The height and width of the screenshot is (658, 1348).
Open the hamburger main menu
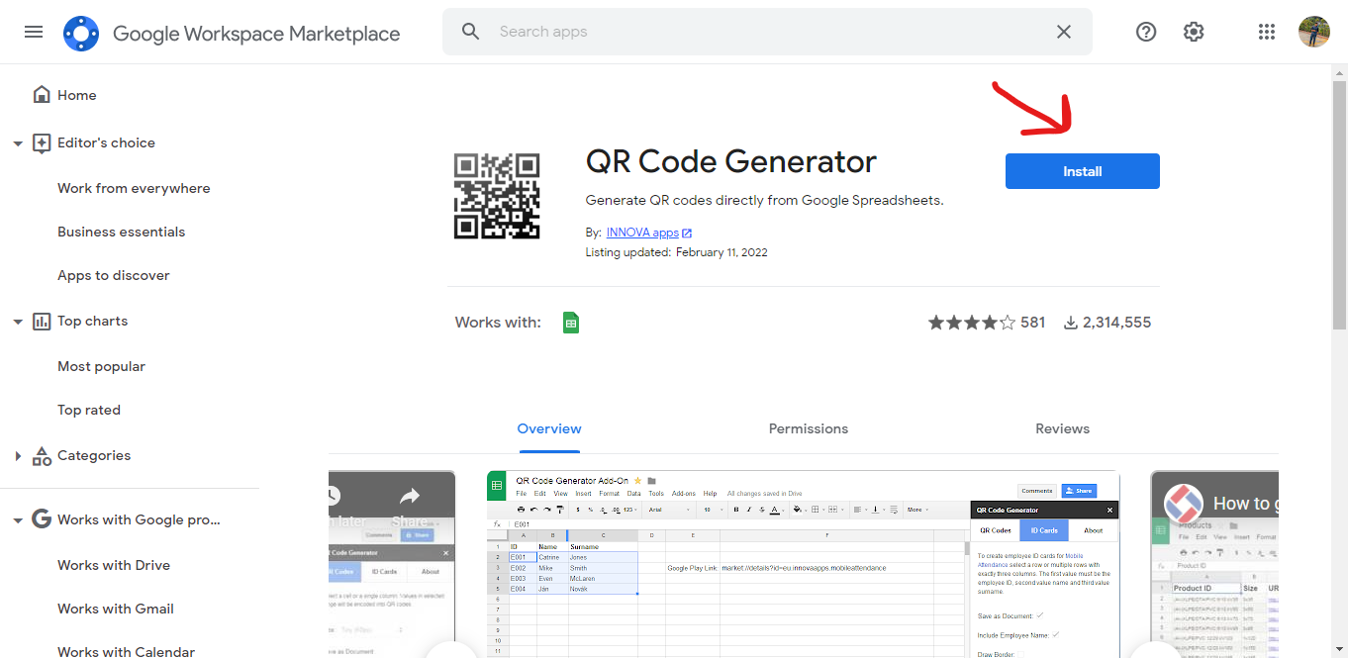coord(34,32)
